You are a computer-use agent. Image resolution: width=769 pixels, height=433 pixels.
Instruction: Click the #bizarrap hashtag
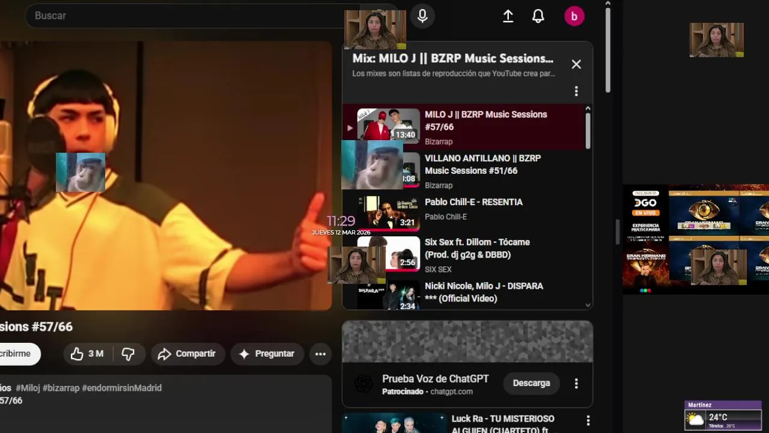[x=61, y=388]
